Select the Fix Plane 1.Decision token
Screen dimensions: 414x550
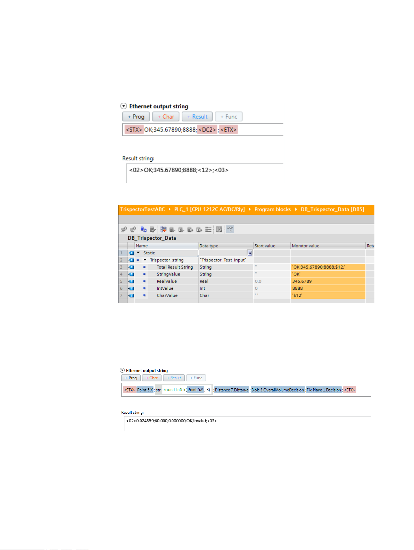(324, 390)
